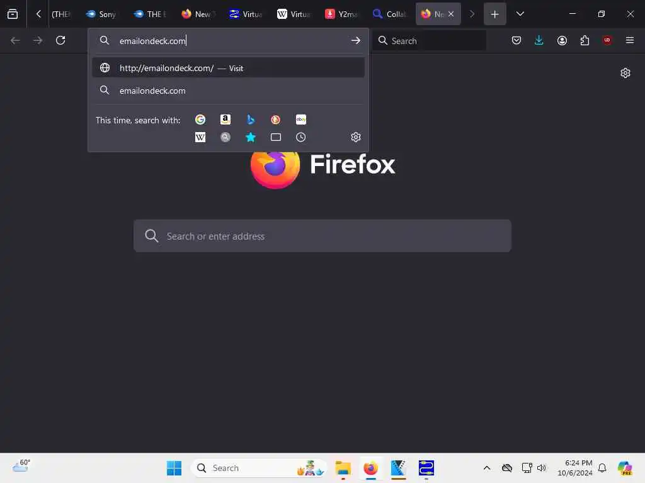Select the gray magnifier search engine
645x483 pixels.
click(225, 137)
